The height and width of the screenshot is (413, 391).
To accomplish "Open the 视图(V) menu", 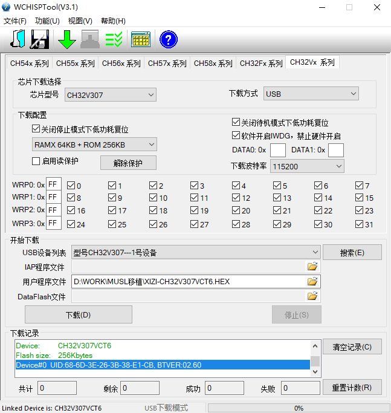I will pyautogui.click(x=80, y=21).
